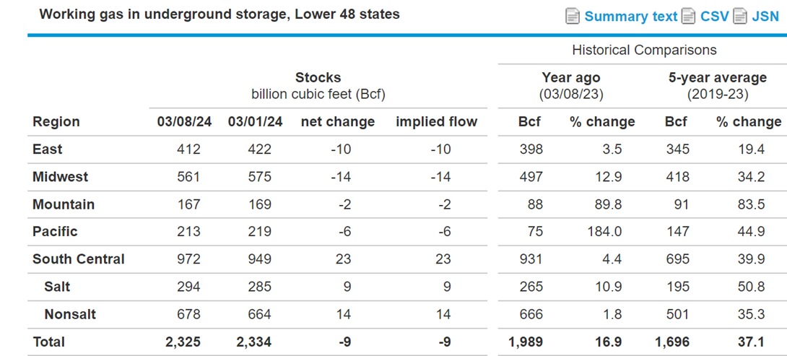Download the CSV file link
The height and width of the screenshot is (356, 787).
[714, 17]
